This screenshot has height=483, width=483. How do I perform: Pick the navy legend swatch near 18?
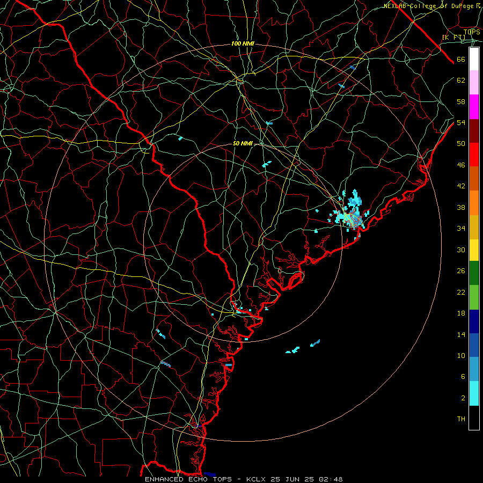(x=474, y=321)
